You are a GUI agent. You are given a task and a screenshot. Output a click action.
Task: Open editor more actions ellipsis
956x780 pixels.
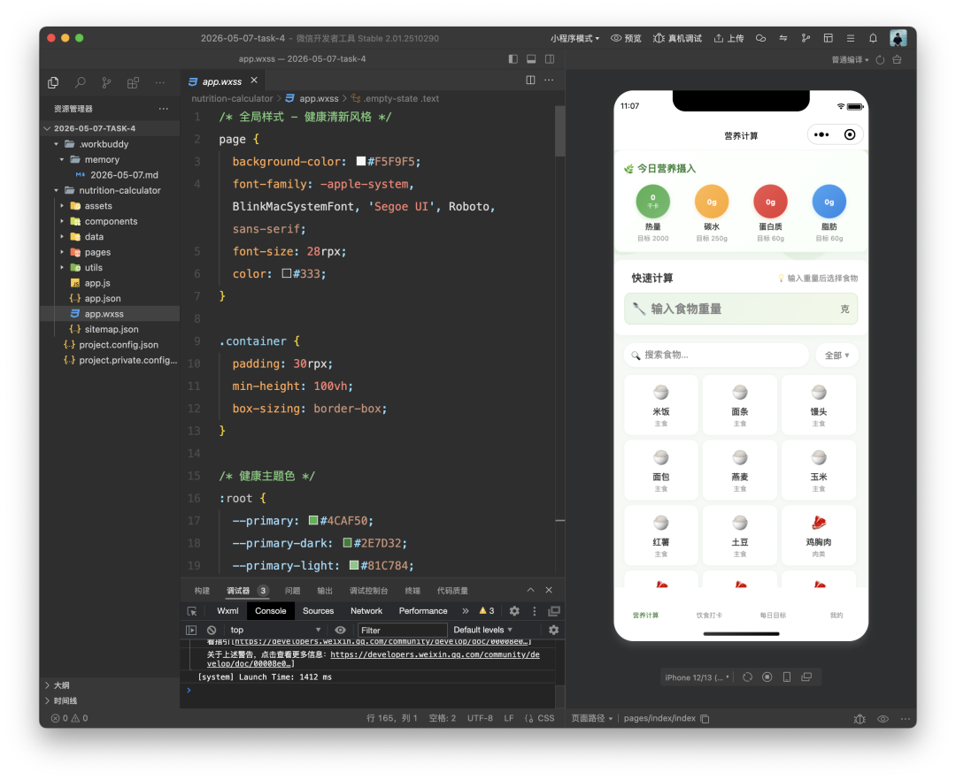click(549, 80)
